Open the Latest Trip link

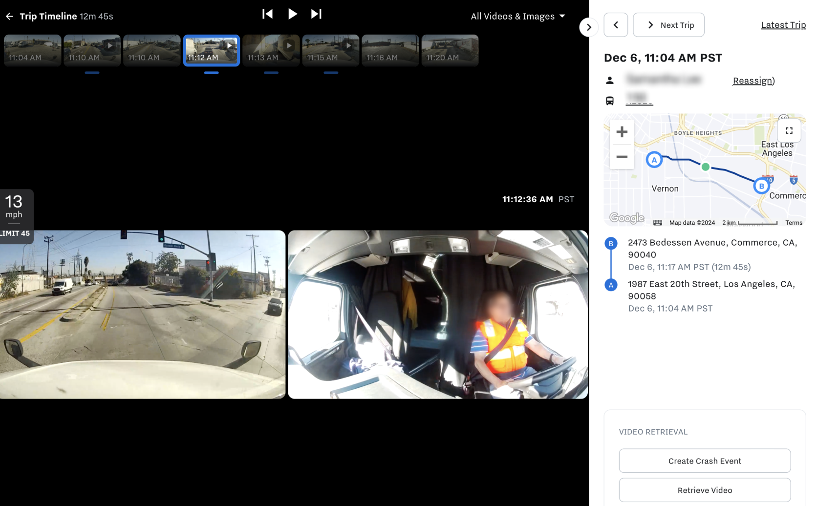pyautogui.click(x=783, y=24)
